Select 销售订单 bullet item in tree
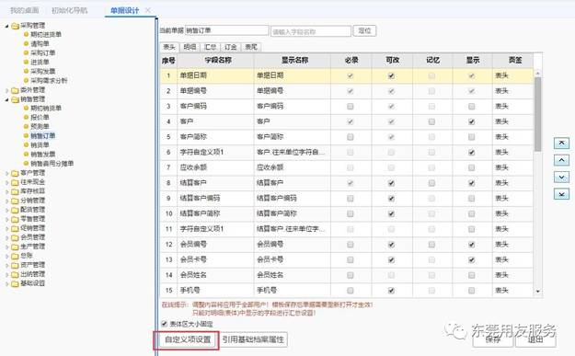Screen dimensions: 575x356 42,135
